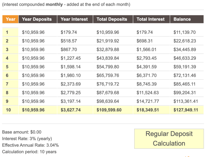Select the year 1 balance $11,139.70
The width and height of the screenshot is (206, 157).
185,32
